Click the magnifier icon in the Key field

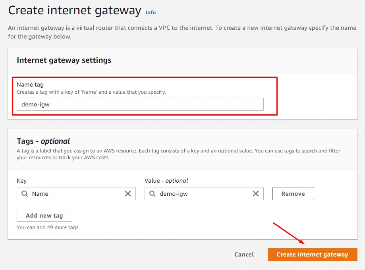pyautogui.click(x=25, y=193)
